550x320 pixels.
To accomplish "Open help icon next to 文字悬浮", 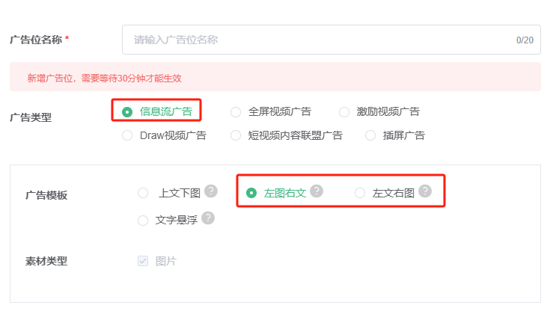I will [x=208, y=218].
